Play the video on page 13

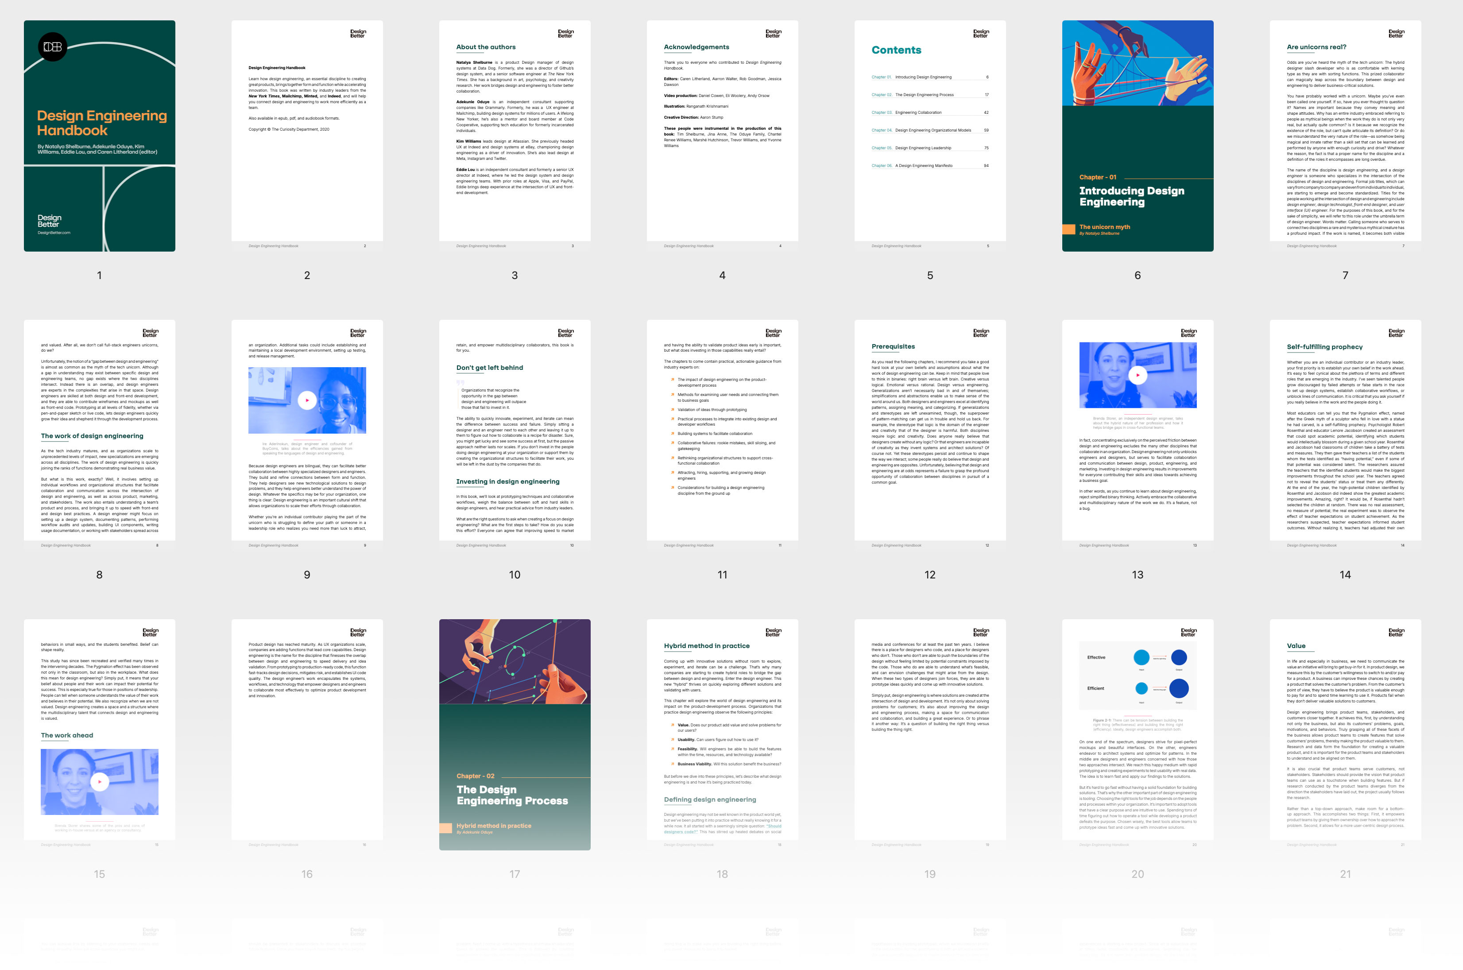tap(1137, 375)
